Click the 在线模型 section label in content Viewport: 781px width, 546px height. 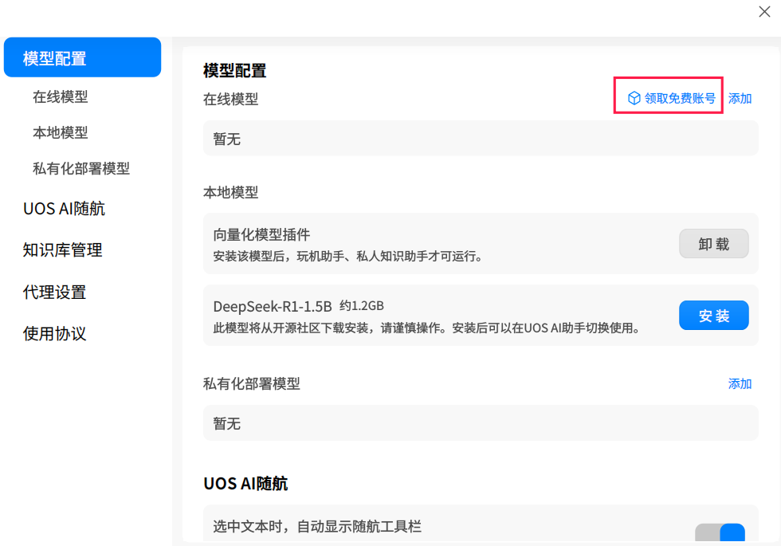(230, 99)
